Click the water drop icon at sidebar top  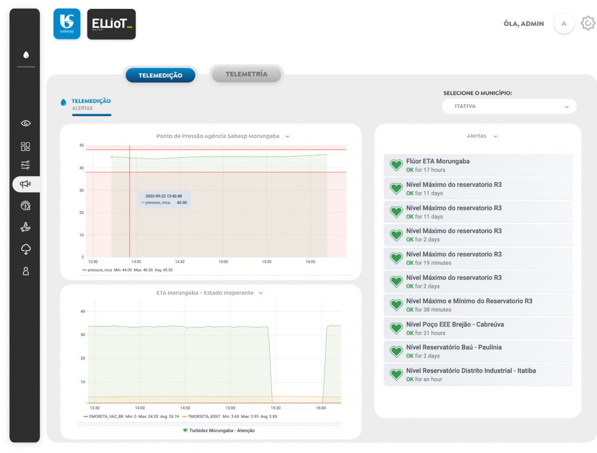point(25,55)
